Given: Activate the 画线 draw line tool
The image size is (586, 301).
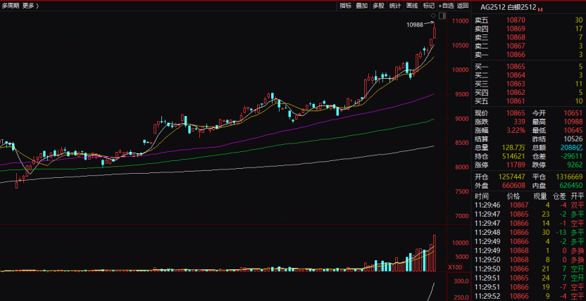Looking at the screenshot, I should (411, 6).
